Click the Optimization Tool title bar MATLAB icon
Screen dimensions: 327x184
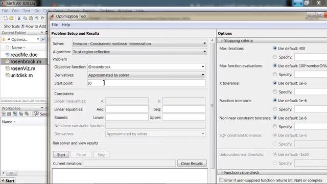point(53,16)
